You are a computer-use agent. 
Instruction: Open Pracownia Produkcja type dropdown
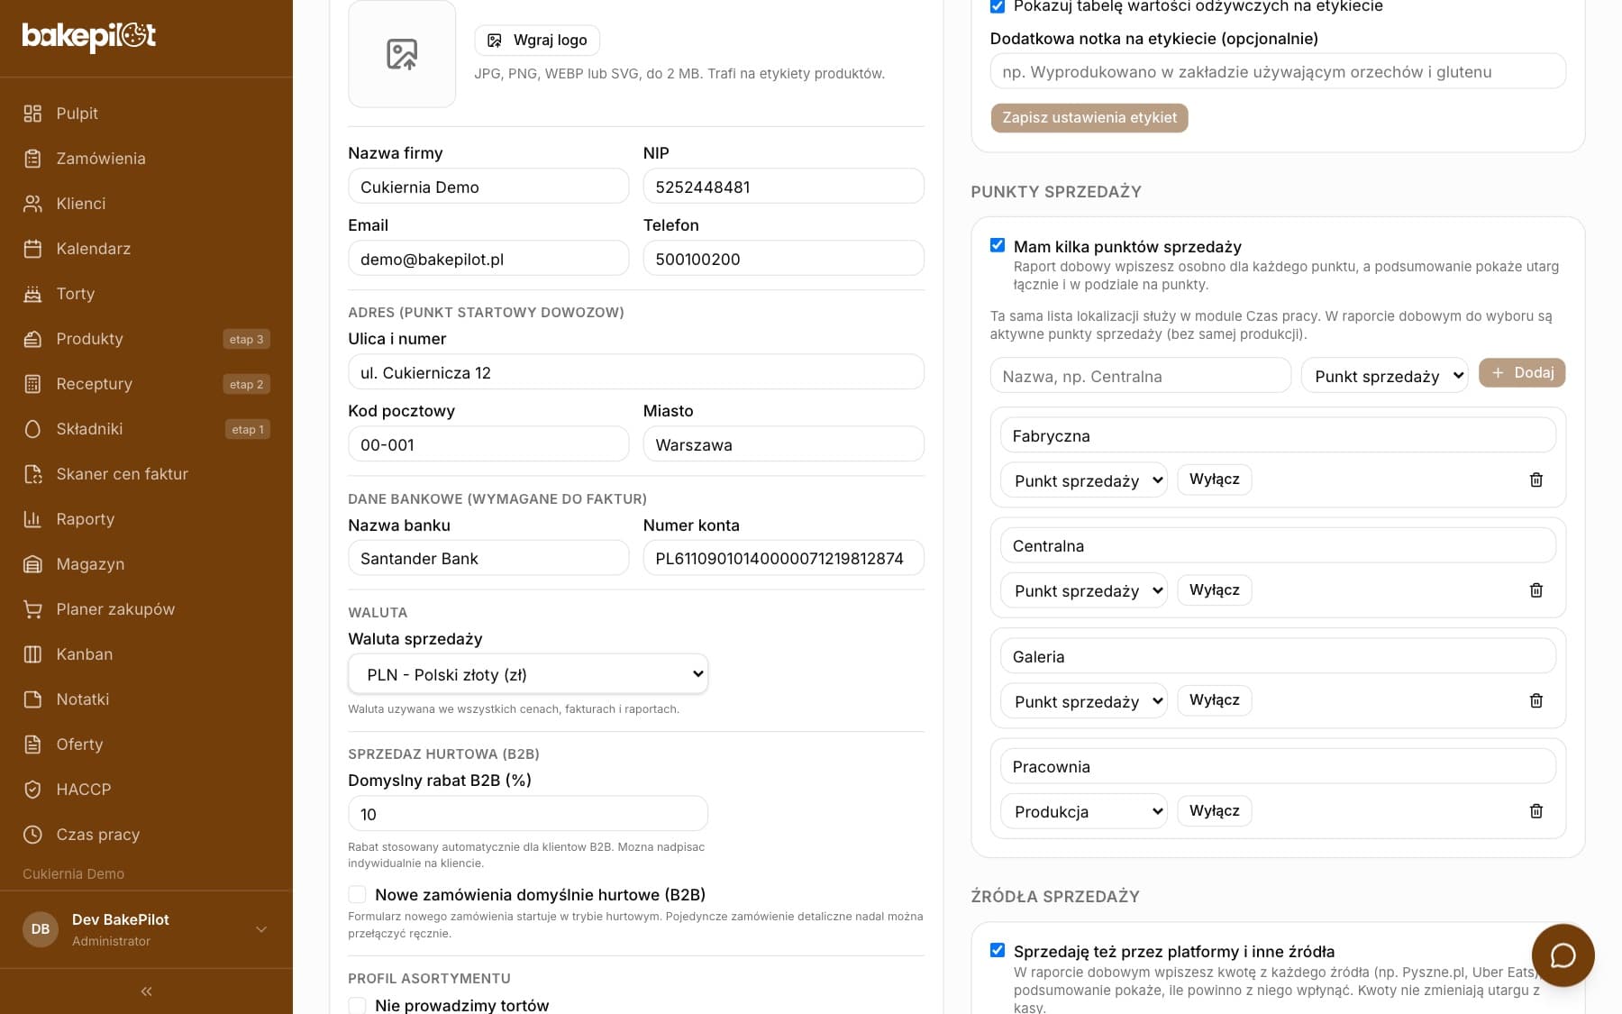click(x=1084, y=811)
